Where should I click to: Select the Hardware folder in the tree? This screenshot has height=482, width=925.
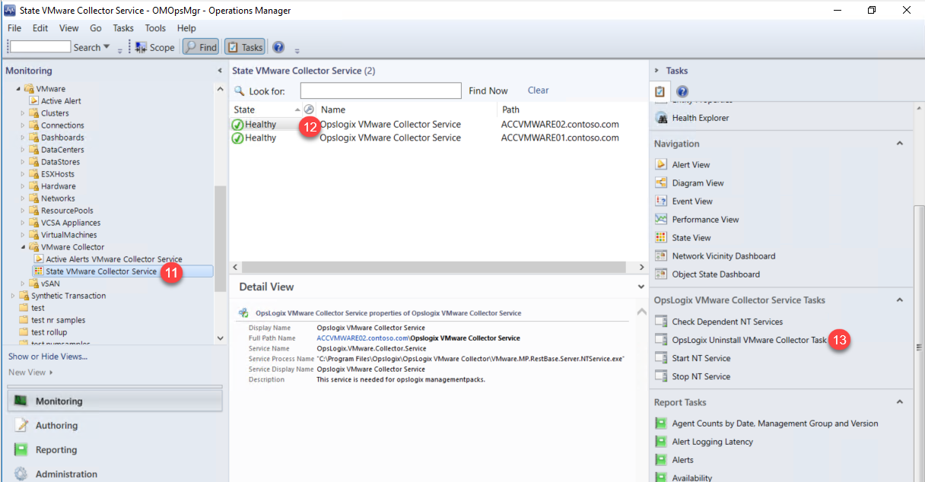pyautogui.click(x=58, y=186)
